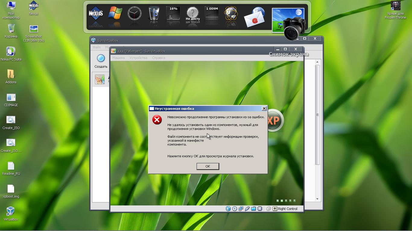Open the Файл menu in VirtualBox manager

click(x=97, y=47)
